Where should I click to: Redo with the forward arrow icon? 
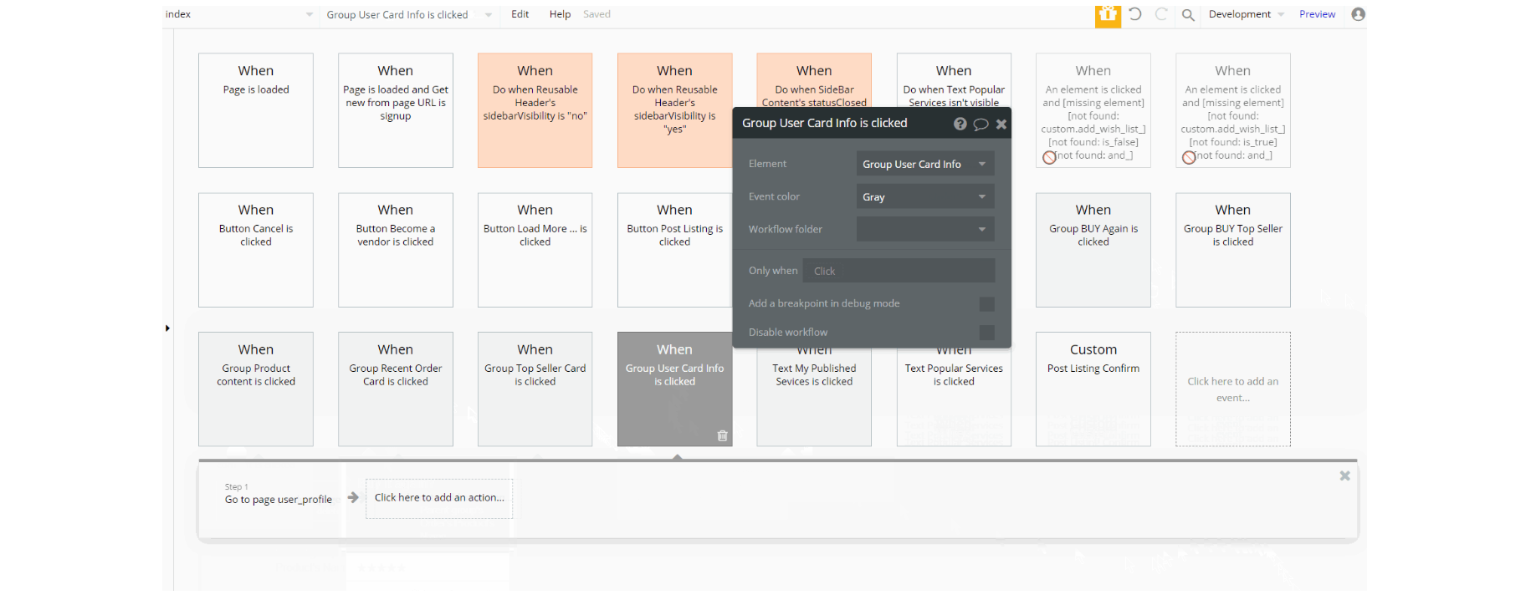1161,14
